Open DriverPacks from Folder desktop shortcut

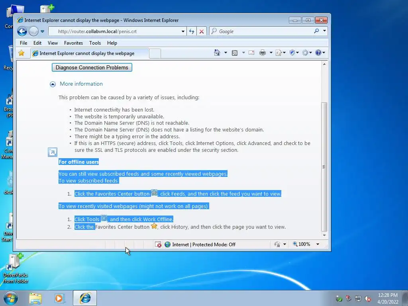16,269
